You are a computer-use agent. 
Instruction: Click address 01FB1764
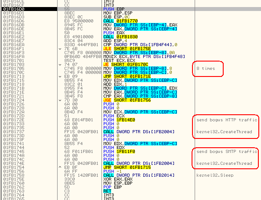pos(14,195)
